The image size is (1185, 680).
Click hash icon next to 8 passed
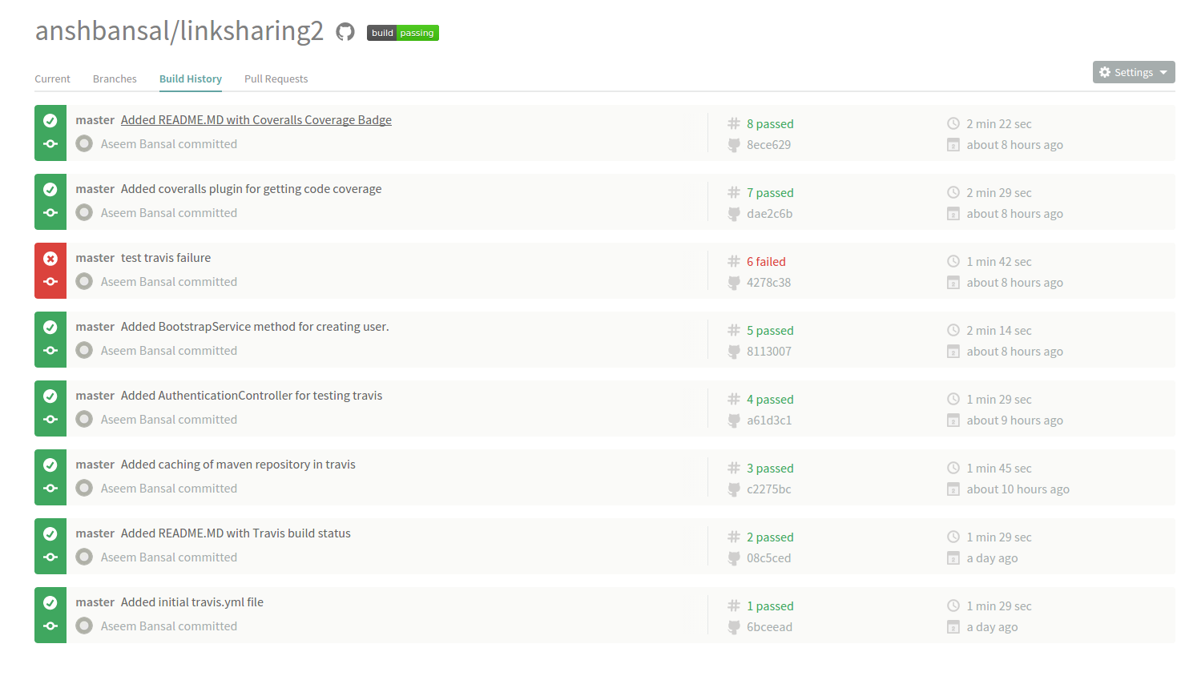(733, 124)
